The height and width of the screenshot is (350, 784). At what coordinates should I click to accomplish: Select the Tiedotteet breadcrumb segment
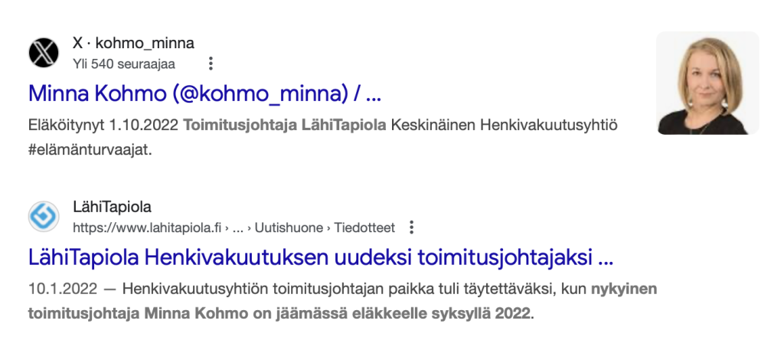pyautogui.click(x=364, y=228)
